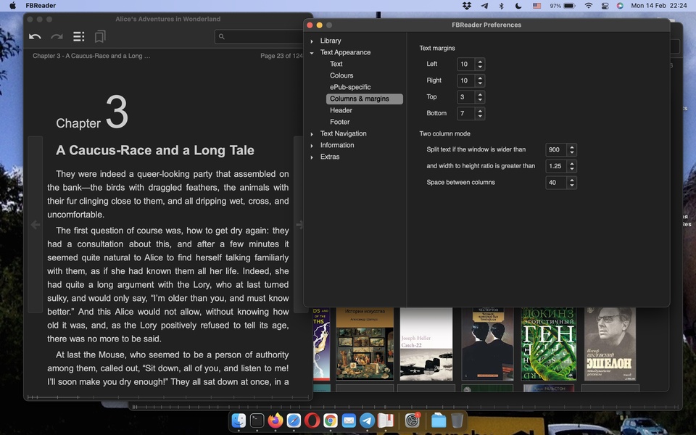Collapse the Text Appearance section
The width and height of the screenshot is (696, 435).
[x=312, y=53]
